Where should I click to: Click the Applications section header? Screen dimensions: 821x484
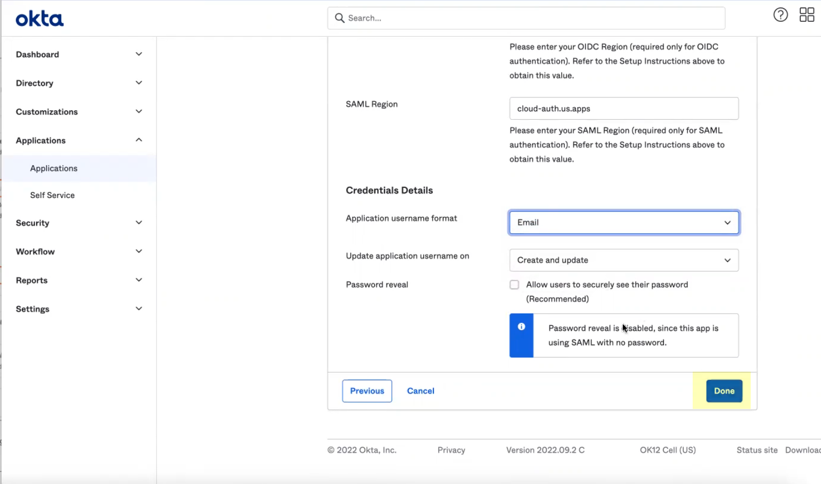coord(40,141)
